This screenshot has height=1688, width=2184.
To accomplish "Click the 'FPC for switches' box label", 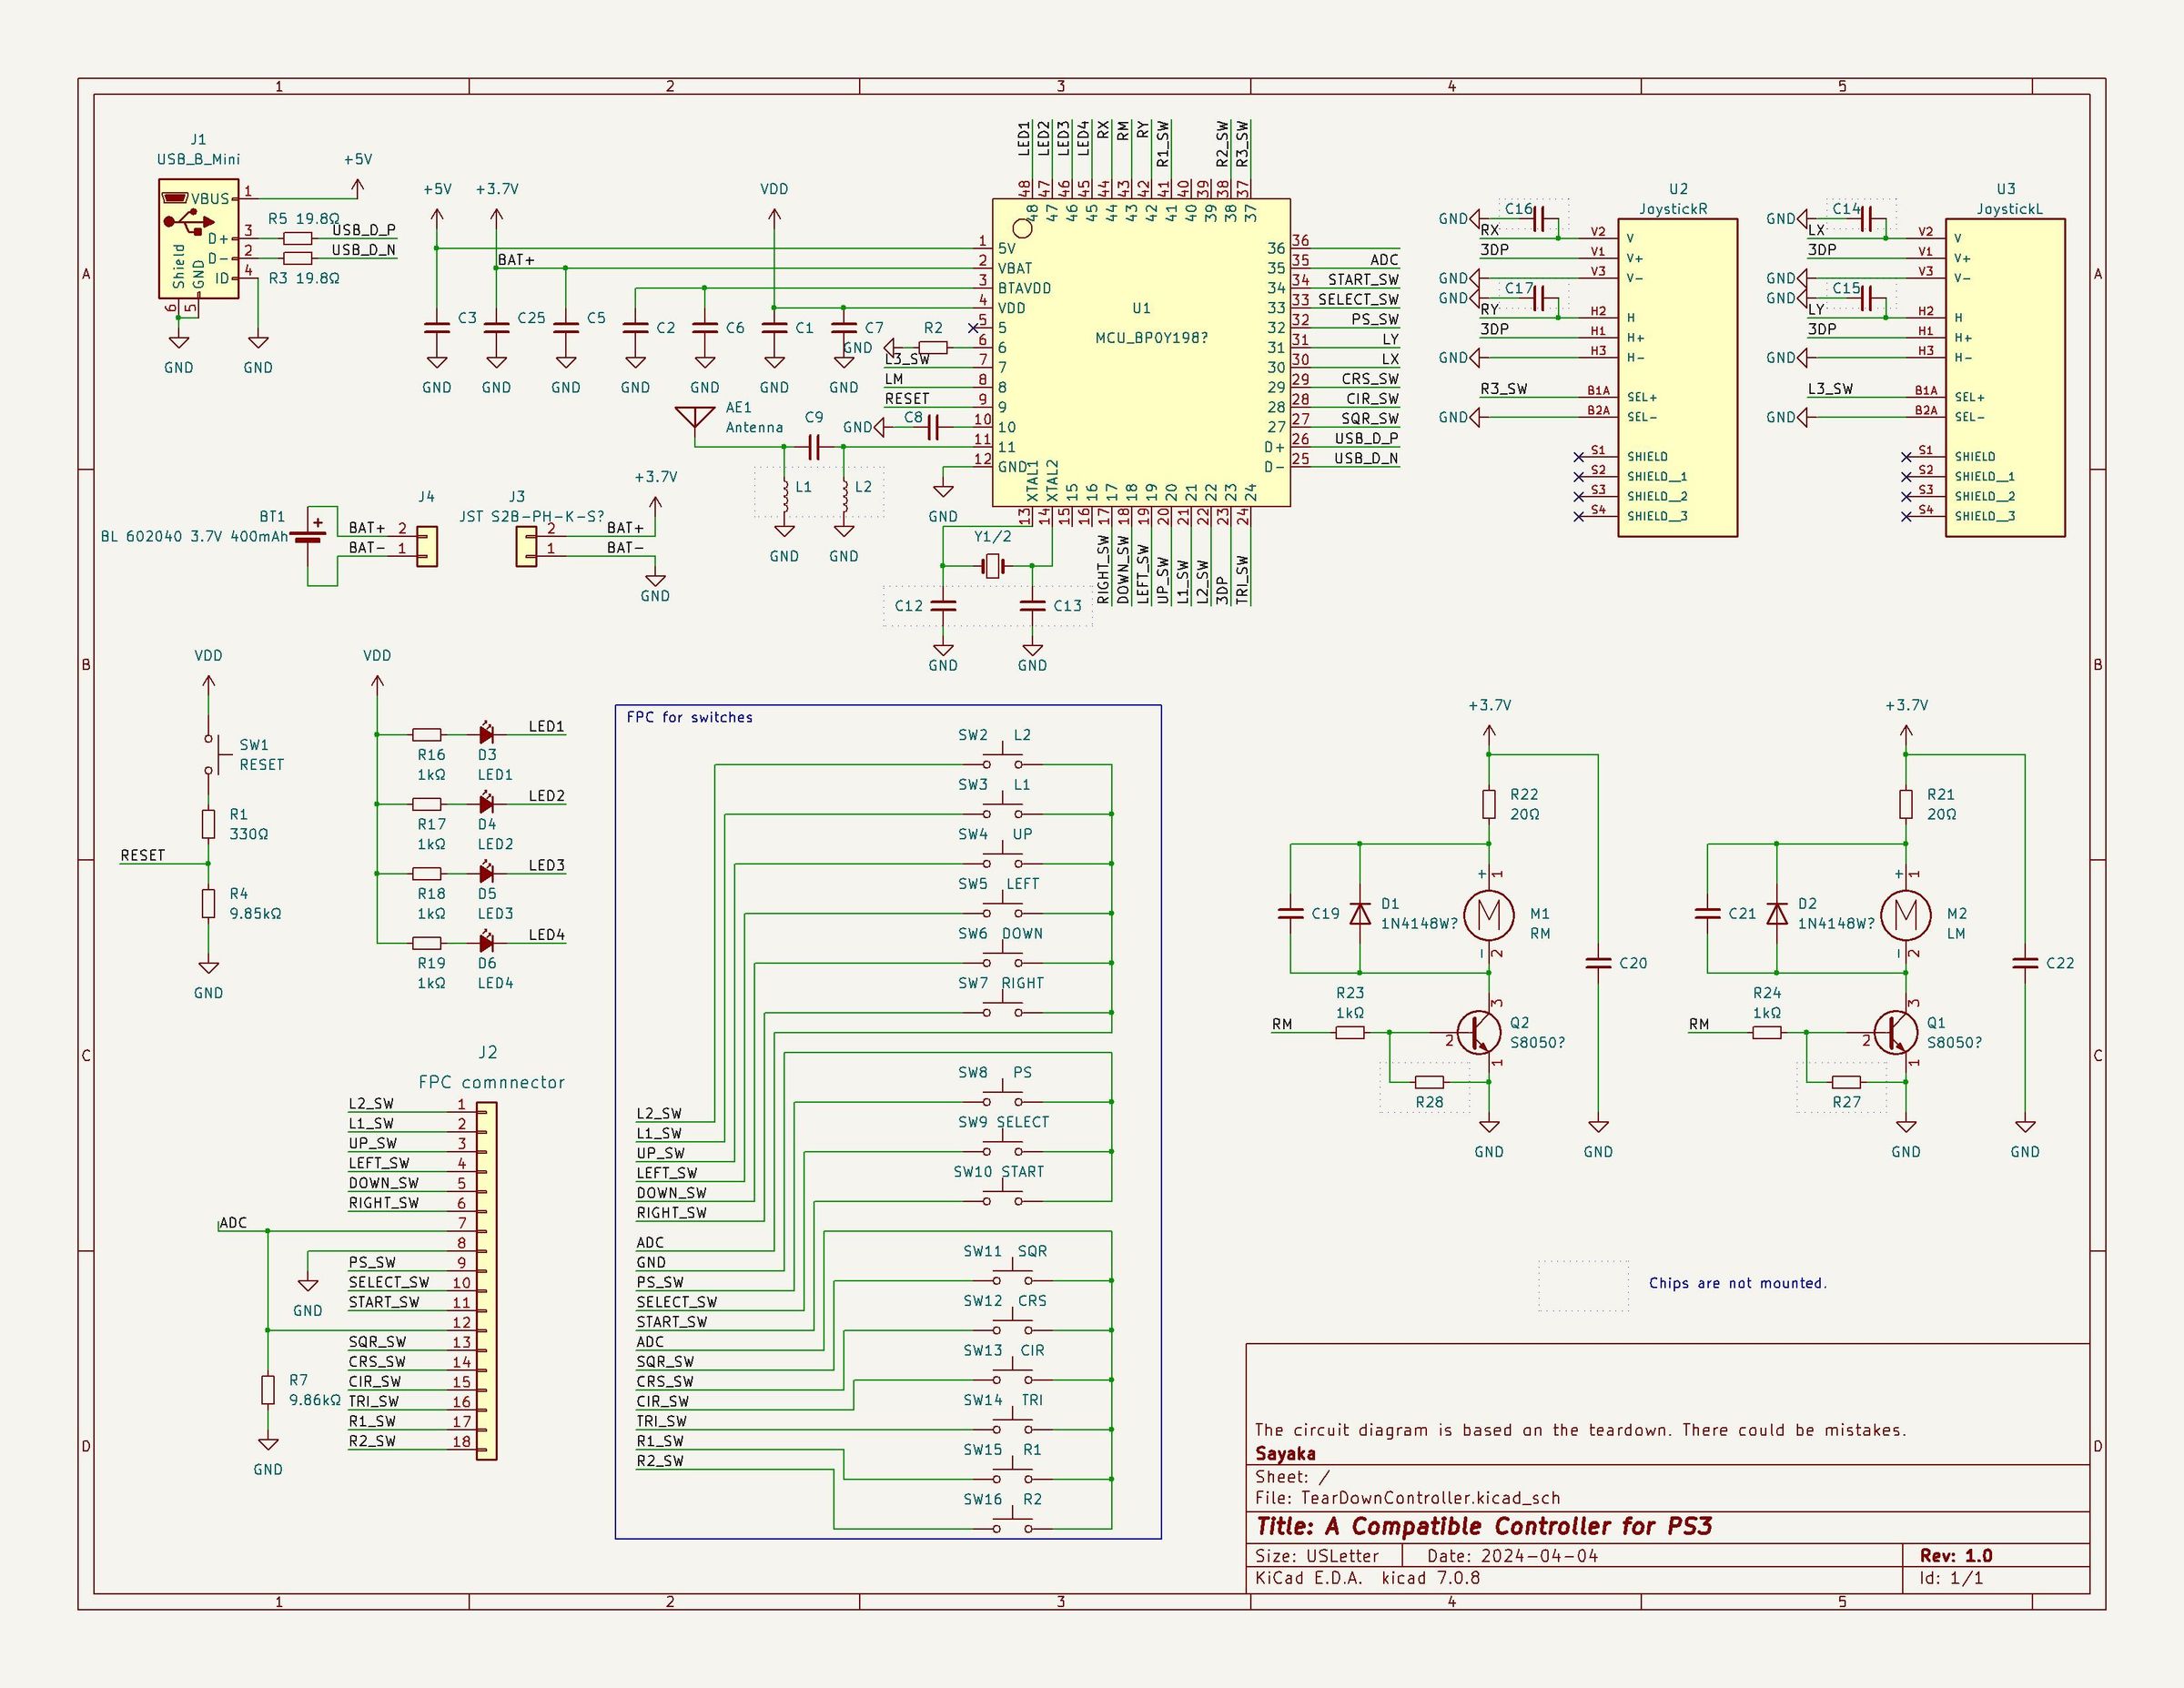I will pyautogui.click(x=689, y=717).
